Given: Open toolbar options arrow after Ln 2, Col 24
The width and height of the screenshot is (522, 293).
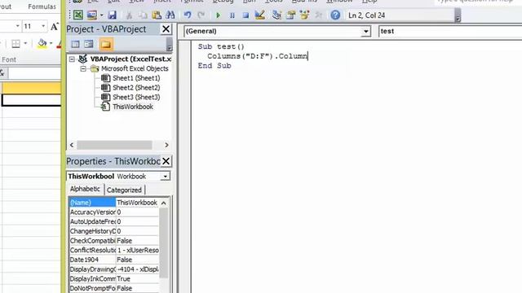Looking at the screenshot, I should 458,16.
